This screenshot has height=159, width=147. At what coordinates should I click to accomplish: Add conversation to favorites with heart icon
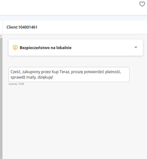coord(142,4)
